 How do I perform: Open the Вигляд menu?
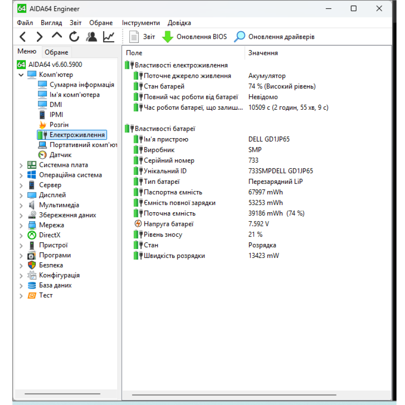tap(51, 23)
